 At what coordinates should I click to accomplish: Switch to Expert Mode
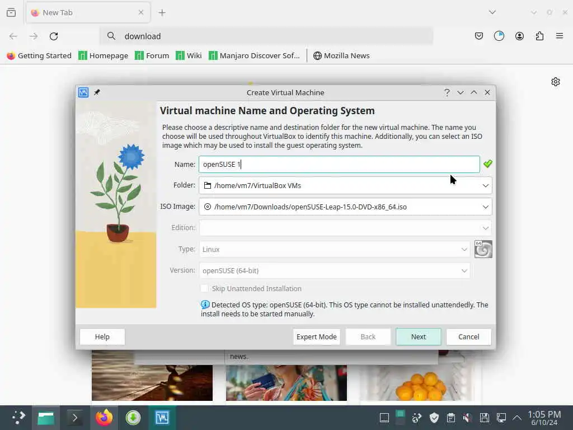pos(317,336)
